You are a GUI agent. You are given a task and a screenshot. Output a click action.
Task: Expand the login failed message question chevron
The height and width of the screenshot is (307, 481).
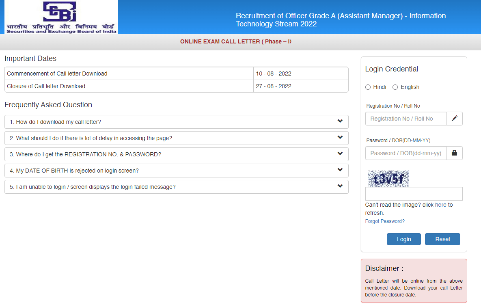click(x=340, y=186)
